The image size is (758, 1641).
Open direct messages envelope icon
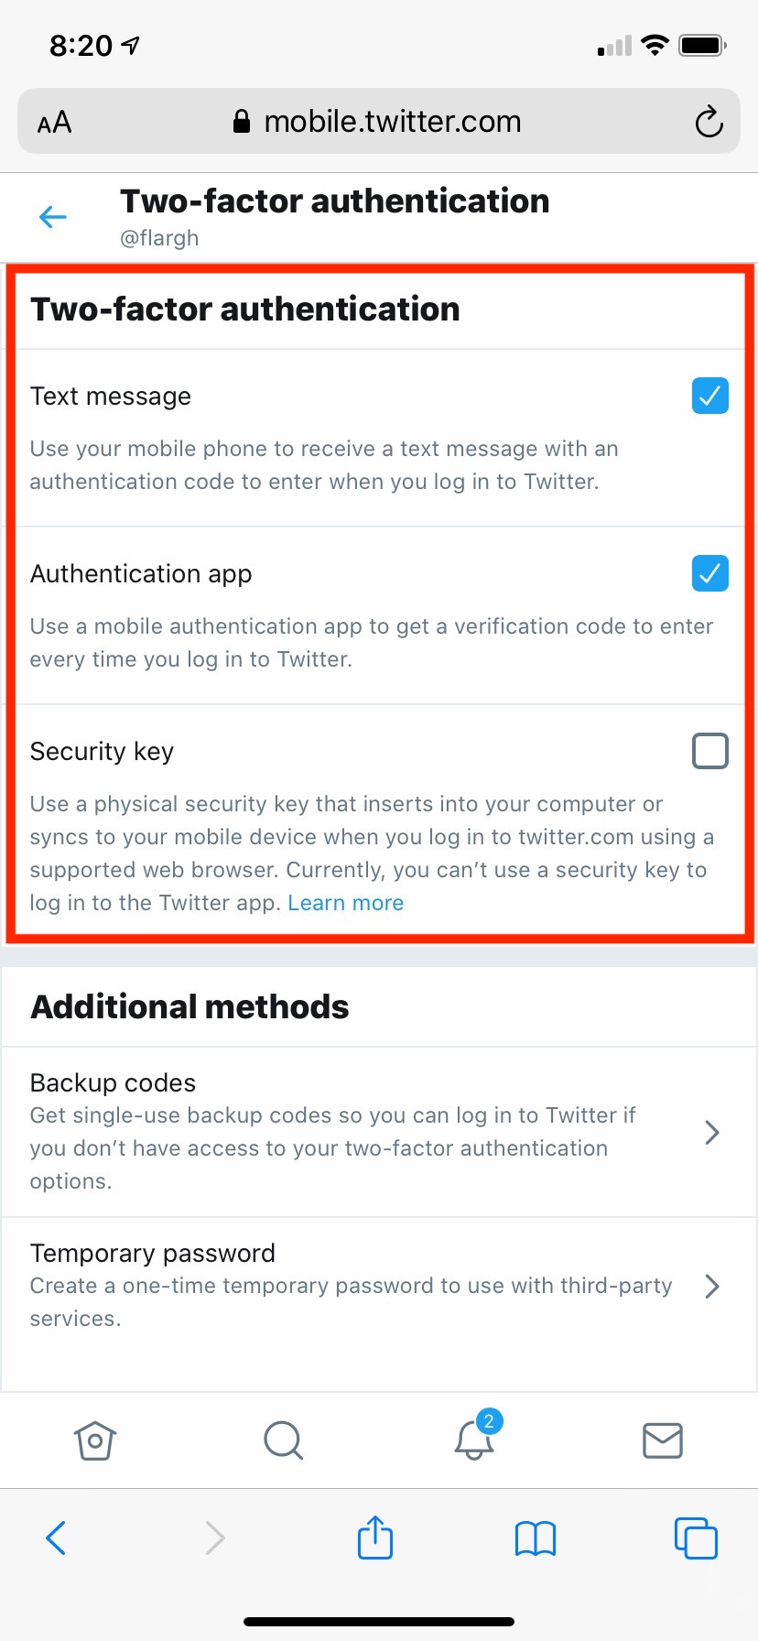(x=663, y=1440)
